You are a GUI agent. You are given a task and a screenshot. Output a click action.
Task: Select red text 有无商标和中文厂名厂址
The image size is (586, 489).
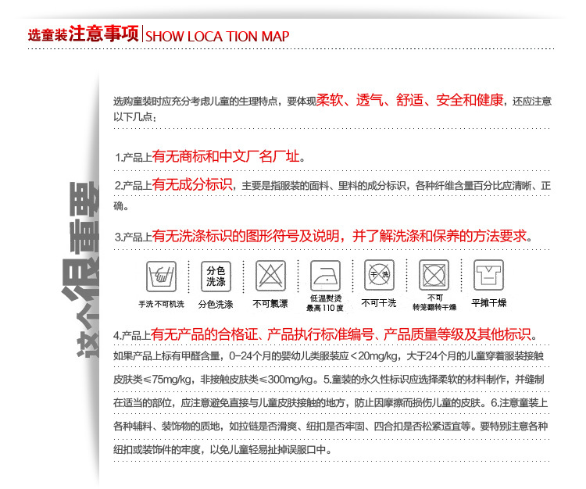pos(225,156)
